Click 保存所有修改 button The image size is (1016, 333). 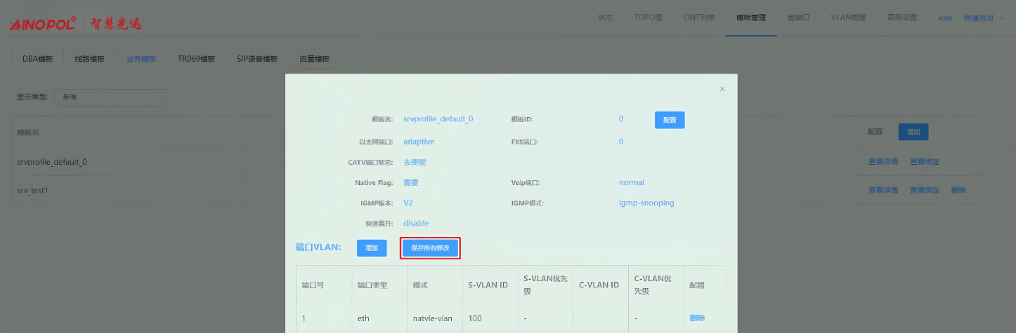430,248
